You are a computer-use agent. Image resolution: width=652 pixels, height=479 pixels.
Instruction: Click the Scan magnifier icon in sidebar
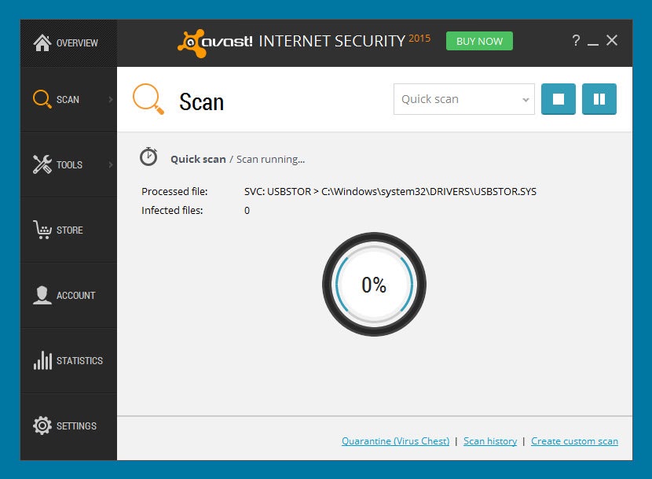(42, 100)
